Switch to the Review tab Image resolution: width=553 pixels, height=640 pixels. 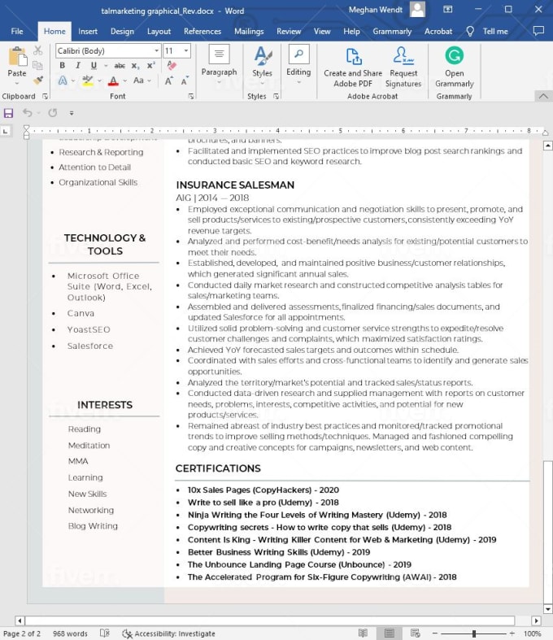click(289, 32)
